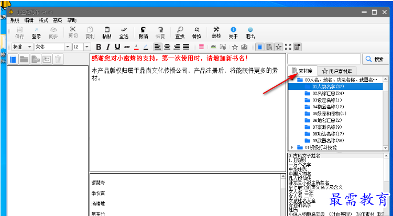Click into the main text editor area
The image size is (393, 216).
coord(188,112)
